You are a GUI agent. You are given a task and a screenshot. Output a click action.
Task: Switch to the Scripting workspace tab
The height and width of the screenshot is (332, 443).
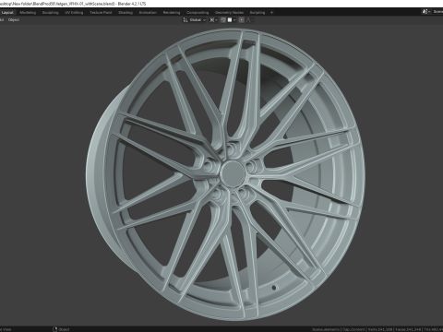coord(257,13)
